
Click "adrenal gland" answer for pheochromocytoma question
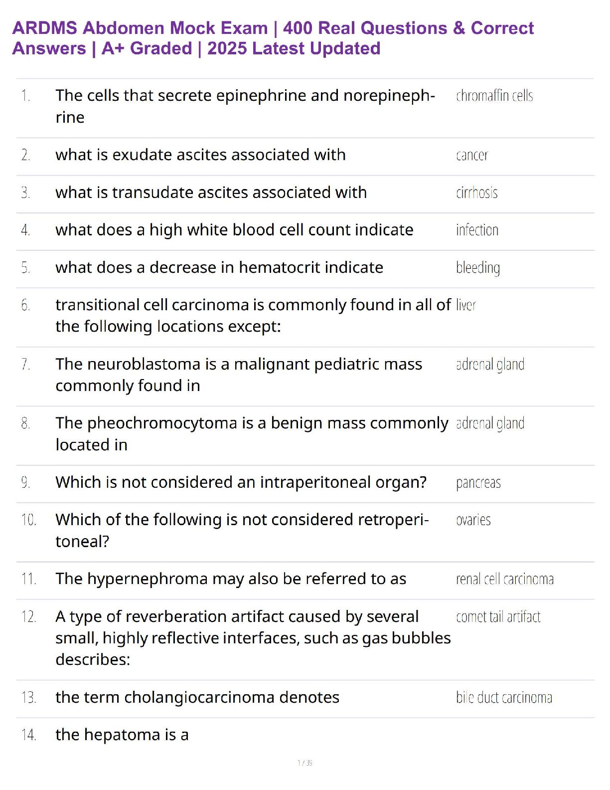(490, 423)
